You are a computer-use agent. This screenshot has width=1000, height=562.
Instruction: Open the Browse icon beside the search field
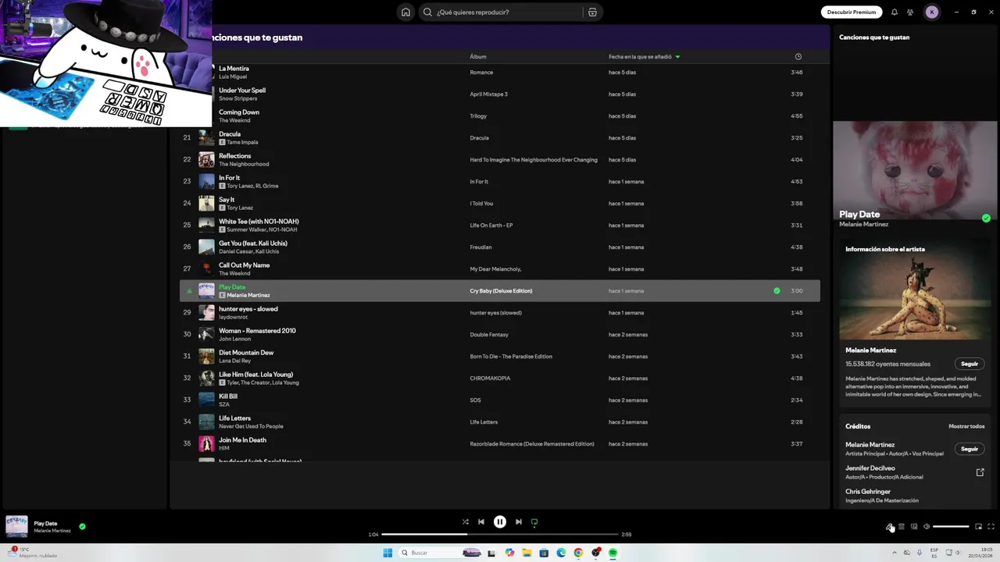[592, 12]
